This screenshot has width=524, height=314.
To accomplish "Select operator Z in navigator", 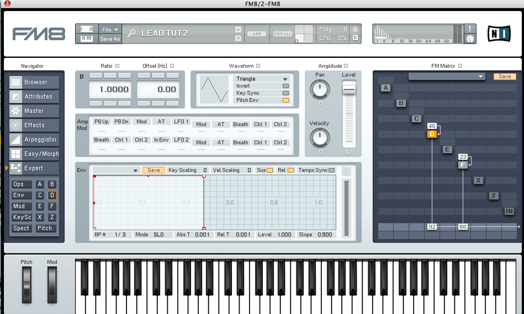I will [52, 218].
